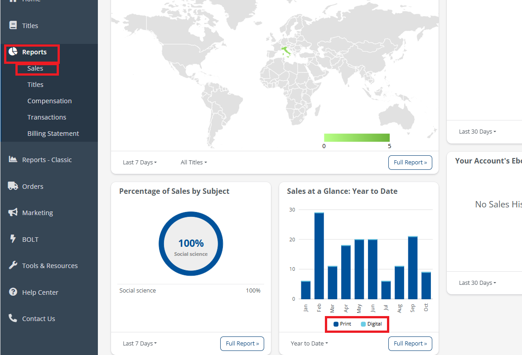Toggle the Digital series in chart legend

[371, 324]
